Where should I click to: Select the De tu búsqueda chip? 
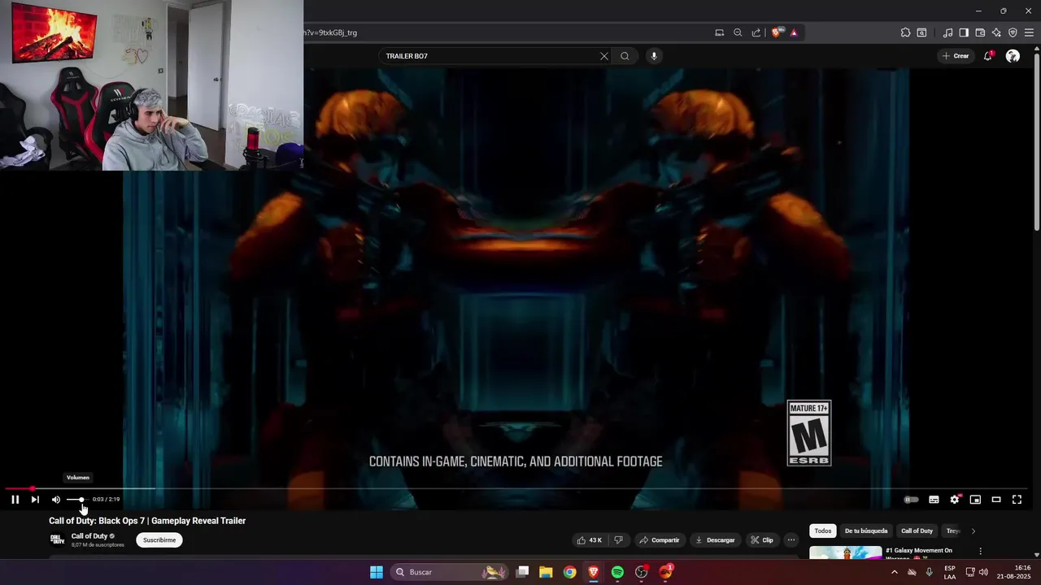[866, 531]
